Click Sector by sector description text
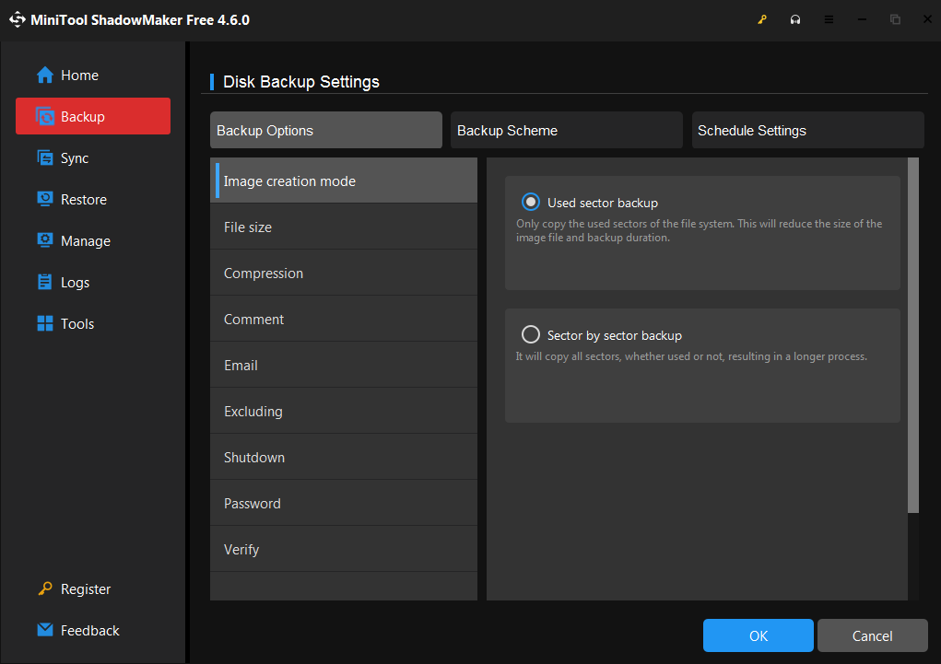This screenshot has width=941, height=664. point(691,356)
